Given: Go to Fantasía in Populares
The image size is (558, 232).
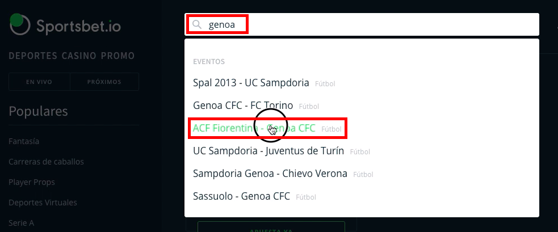Looking at the screenshot, I should 24,141.
